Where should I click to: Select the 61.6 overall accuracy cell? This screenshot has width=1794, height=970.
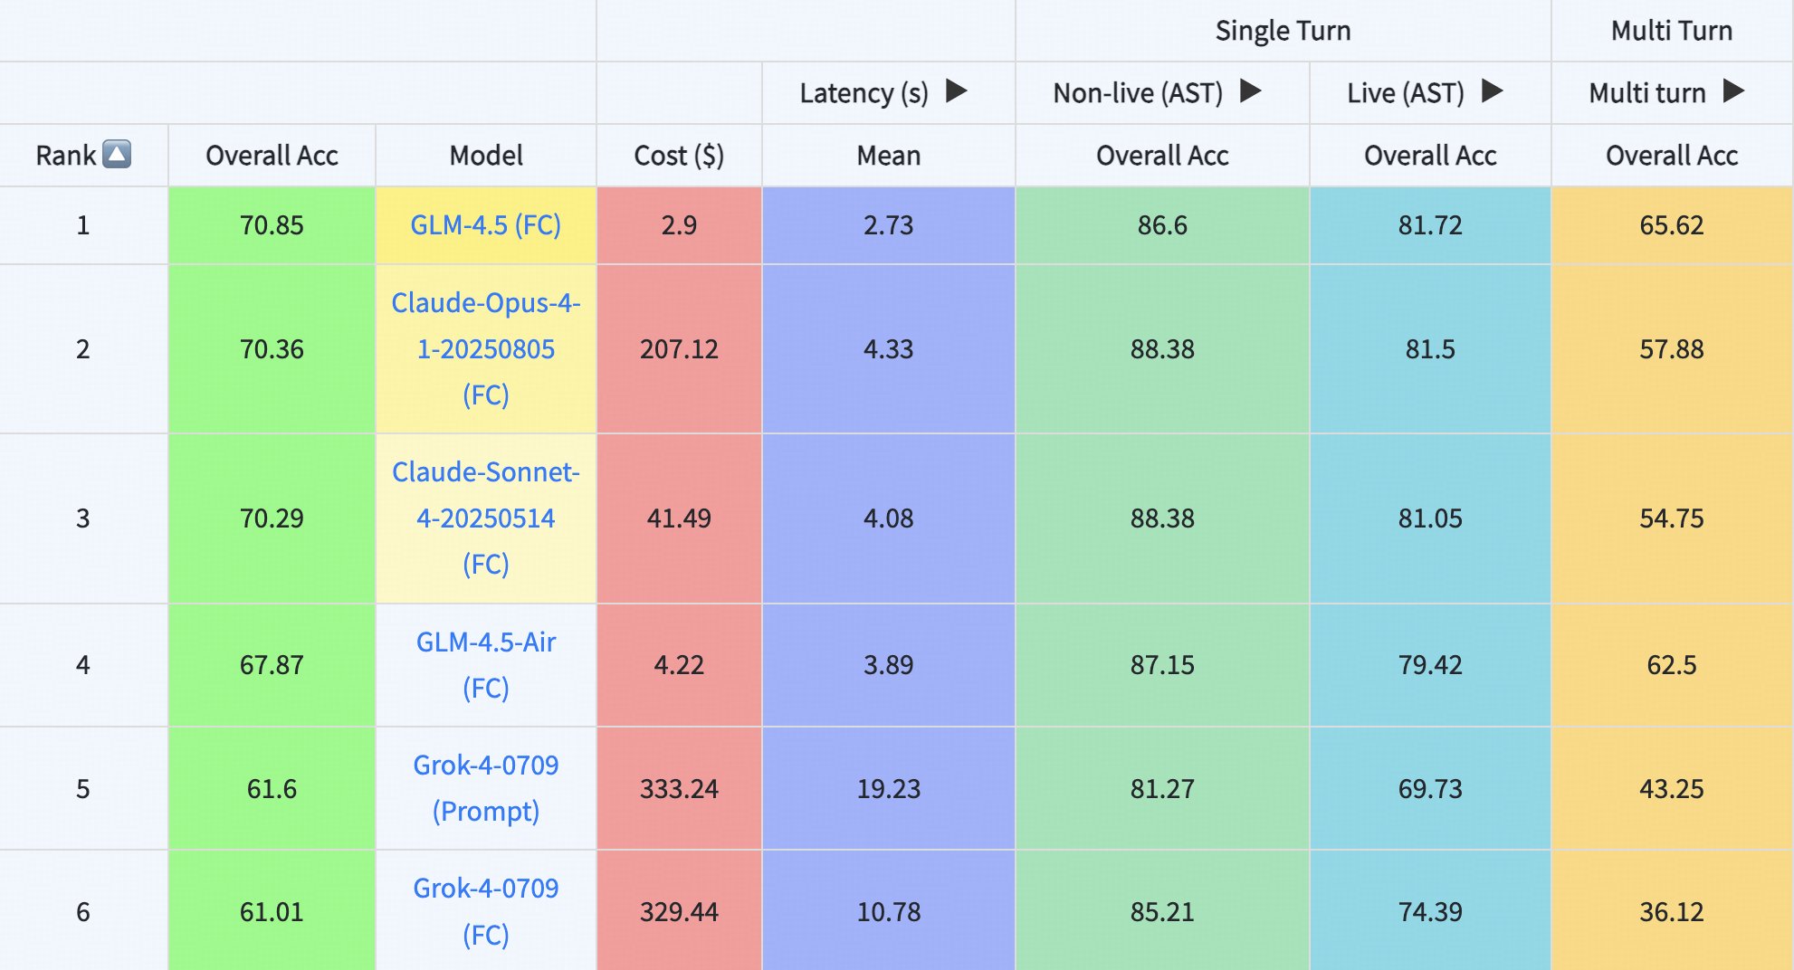pyautogui.click(x=272, y=788)
